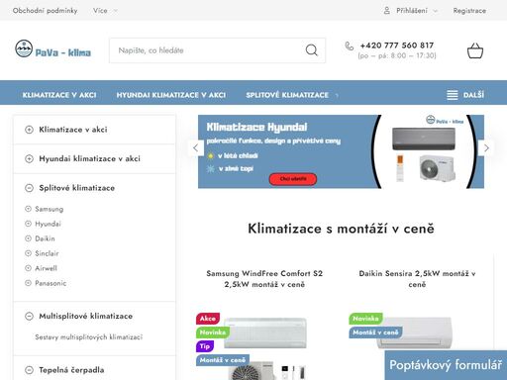
Task: Expand the Hyundai subcategory icon
Action: pos(28,224)
